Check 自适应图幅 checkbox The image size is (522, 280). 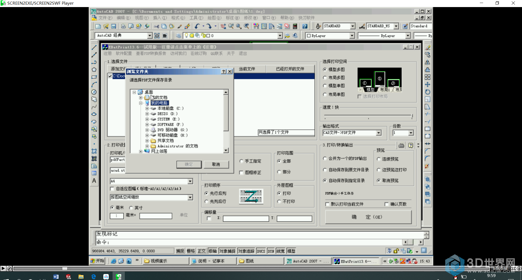[x=112, y=189]
